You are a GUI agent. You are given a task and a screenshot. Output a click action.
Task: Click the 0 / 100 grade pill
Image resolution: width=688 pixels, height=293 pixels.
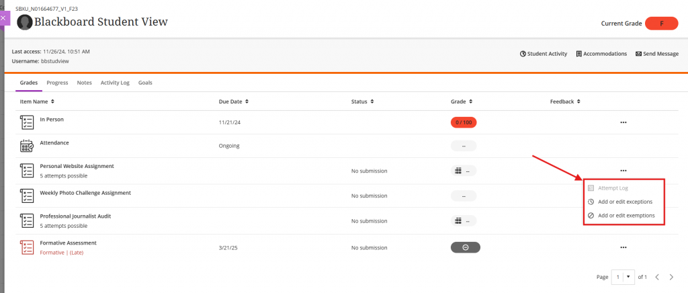click(464, 122)
